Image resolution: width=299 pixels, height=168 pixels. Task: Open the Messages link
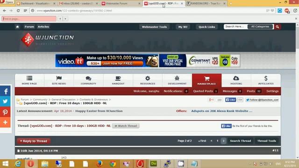pyautogui.click(x=230, y=91)
